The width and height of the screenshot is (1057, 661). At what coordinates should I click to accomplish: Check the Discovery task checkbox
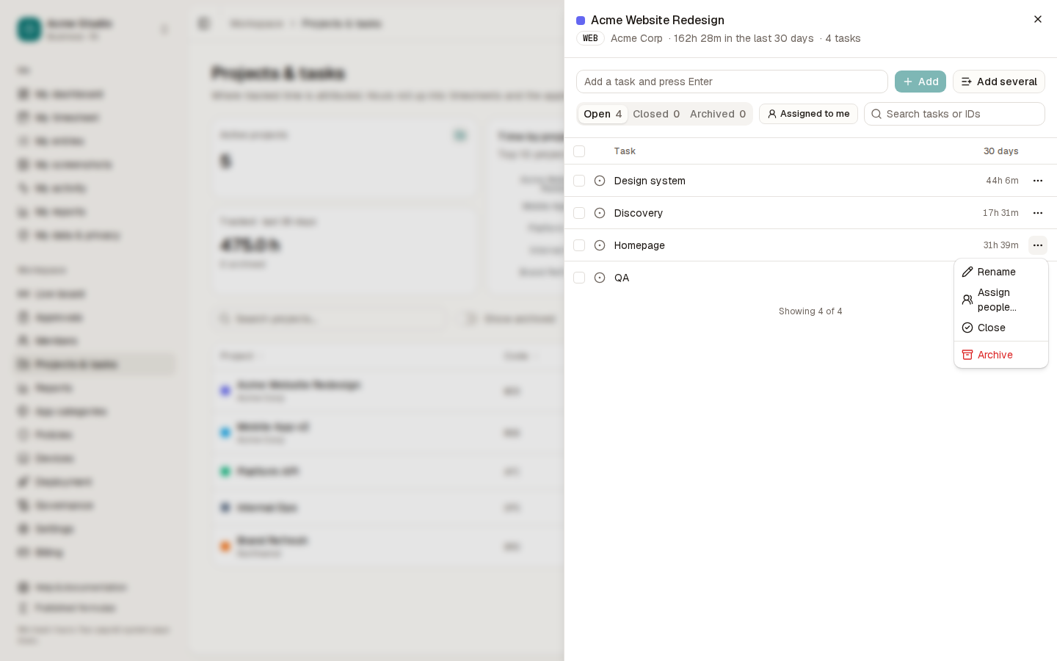579,213
